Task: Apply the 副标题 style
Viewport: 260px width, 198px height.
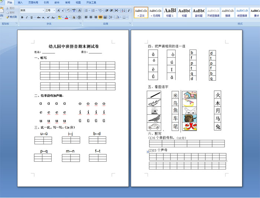Action: (x=199, y=12)
